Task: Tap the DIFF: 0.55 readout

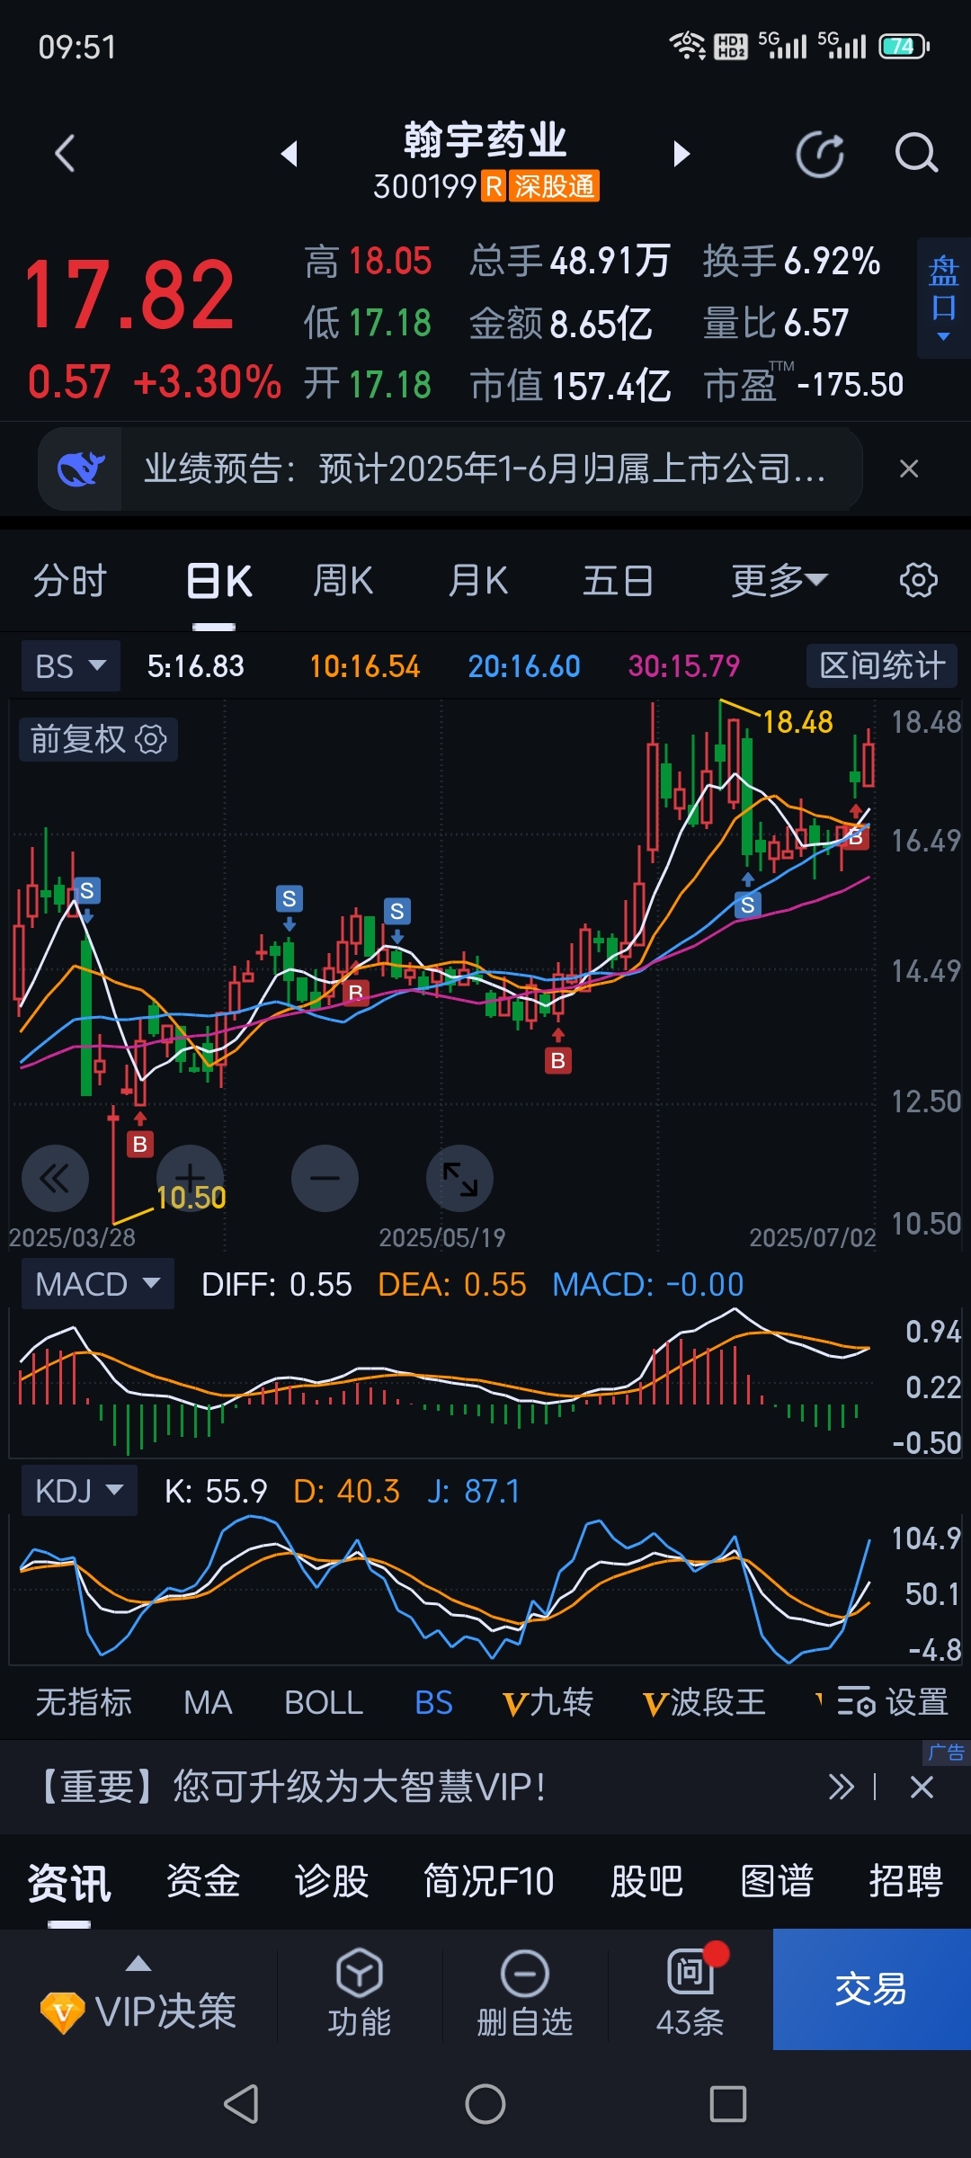Action: [x=277, y=1284]
